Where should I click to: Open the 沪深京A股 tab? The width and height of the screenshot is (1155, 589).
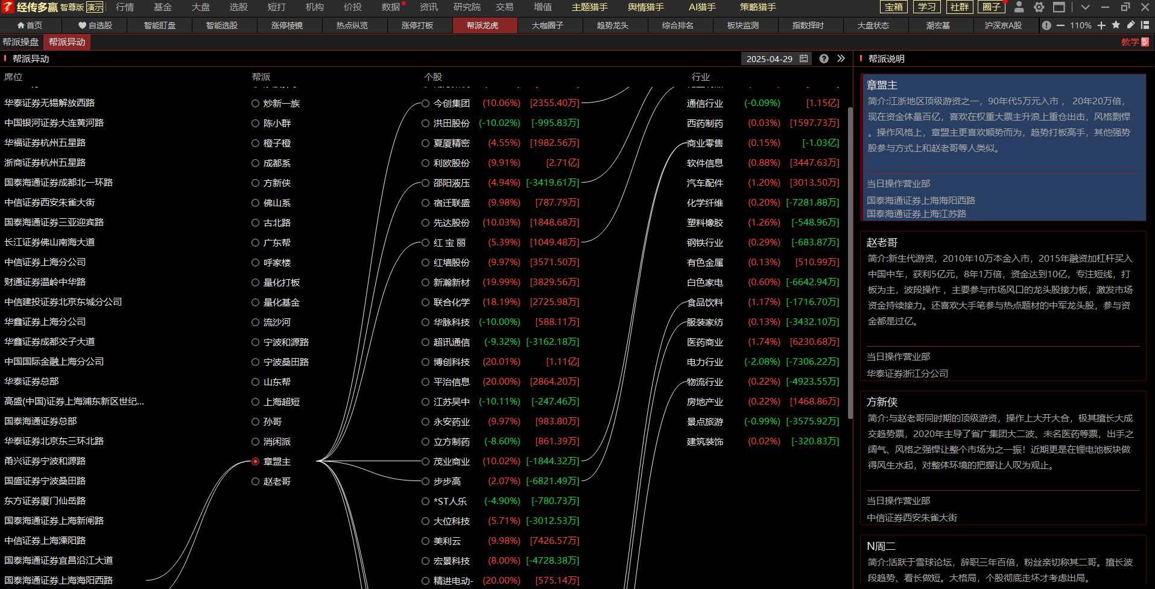(x=1004, y=25)
